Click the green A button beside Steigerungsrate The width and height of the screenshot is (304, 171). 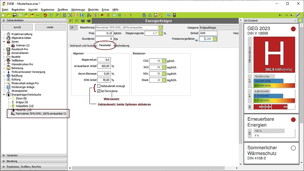coord(161,33)
